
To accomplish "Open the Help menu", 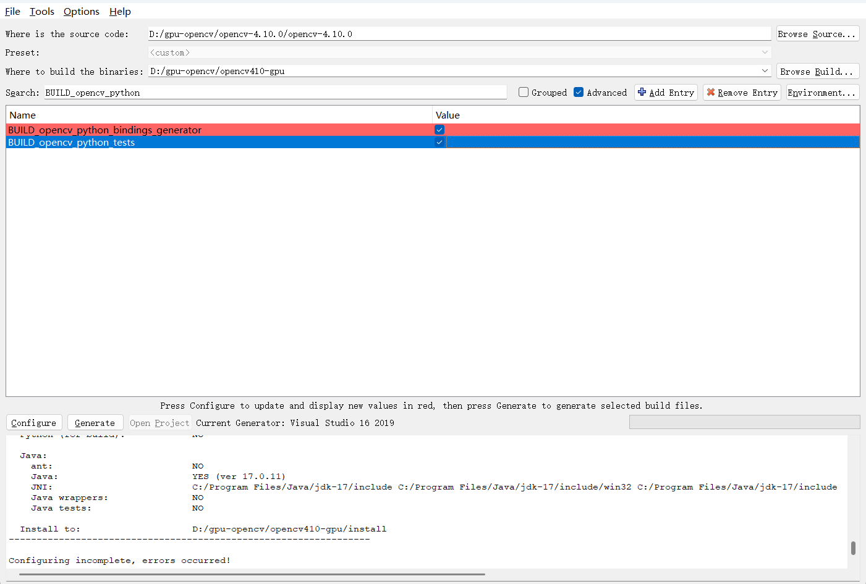I will 119,11.
